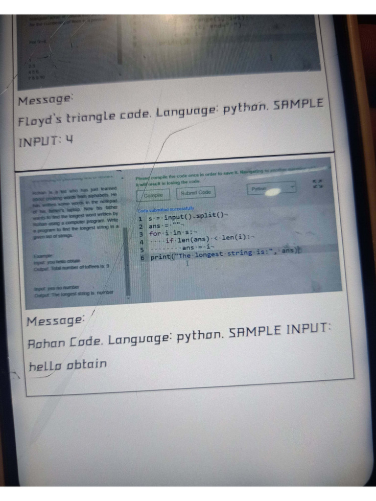This screenshot has height=501, width=376.
Task: Click code line 1 with input().split()
Action: (x=188, y=216)
